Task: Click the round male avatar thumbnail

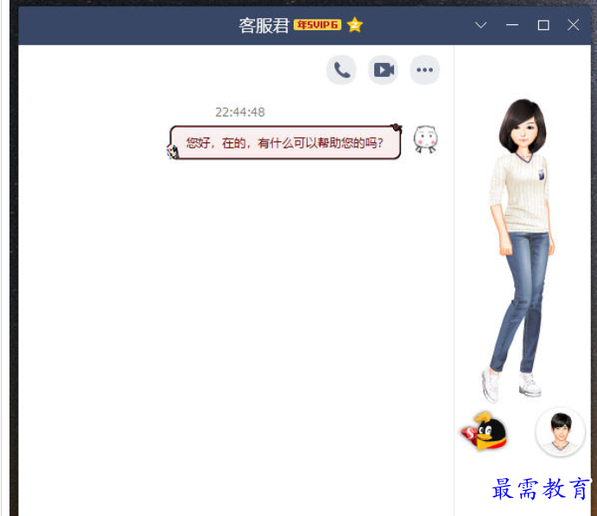Action: click(560, 431)
